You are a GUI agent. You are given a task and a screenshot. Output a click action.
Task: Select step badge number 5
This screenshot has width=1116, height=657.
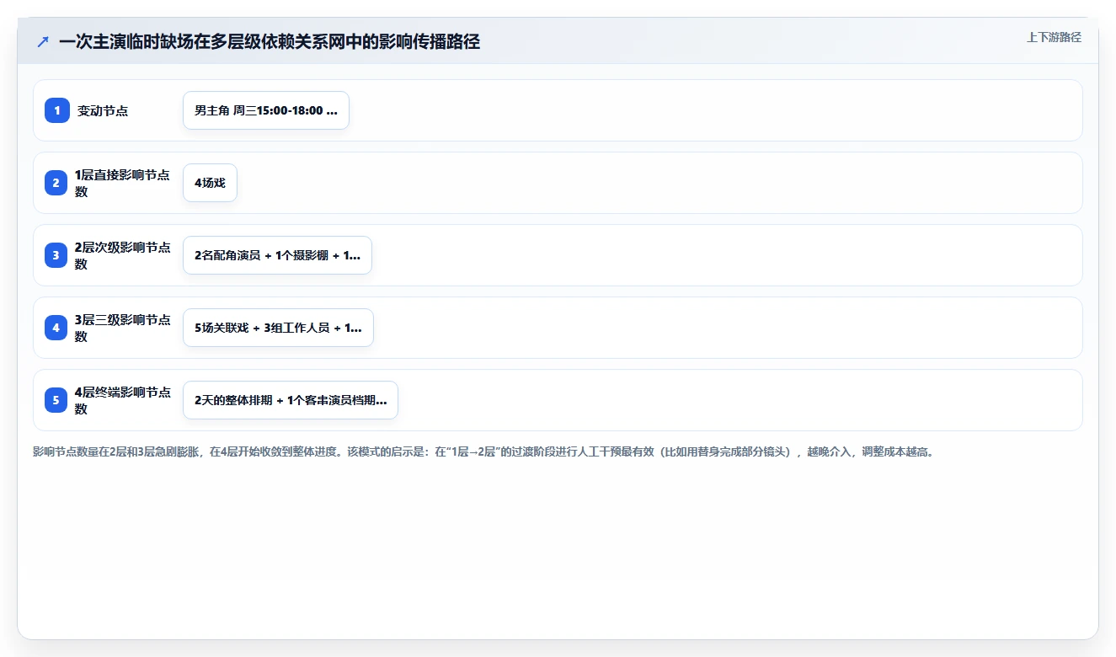pos(56,400)
